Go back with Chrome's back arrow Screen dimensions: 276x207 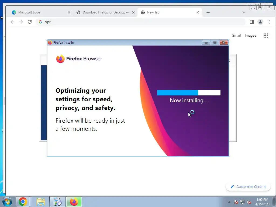pos(12,22)
